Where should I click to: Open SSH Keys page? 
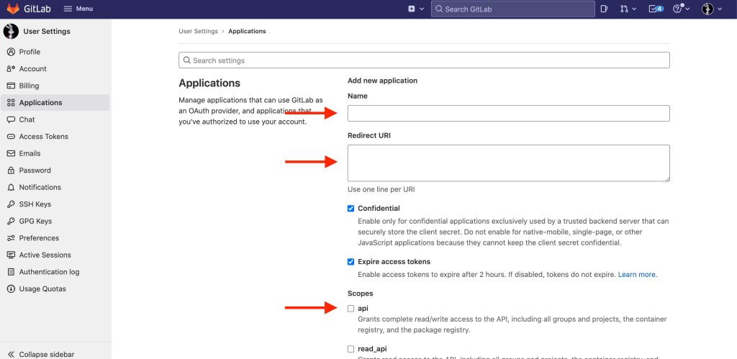pyautogui.click(x=35, y=204)
